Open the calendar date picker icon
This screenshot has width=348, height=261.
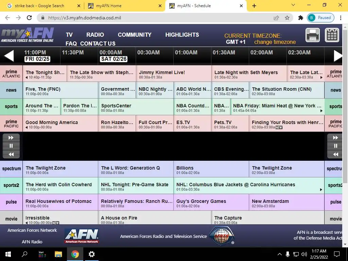pyautogui.click(x=332, y=35)
